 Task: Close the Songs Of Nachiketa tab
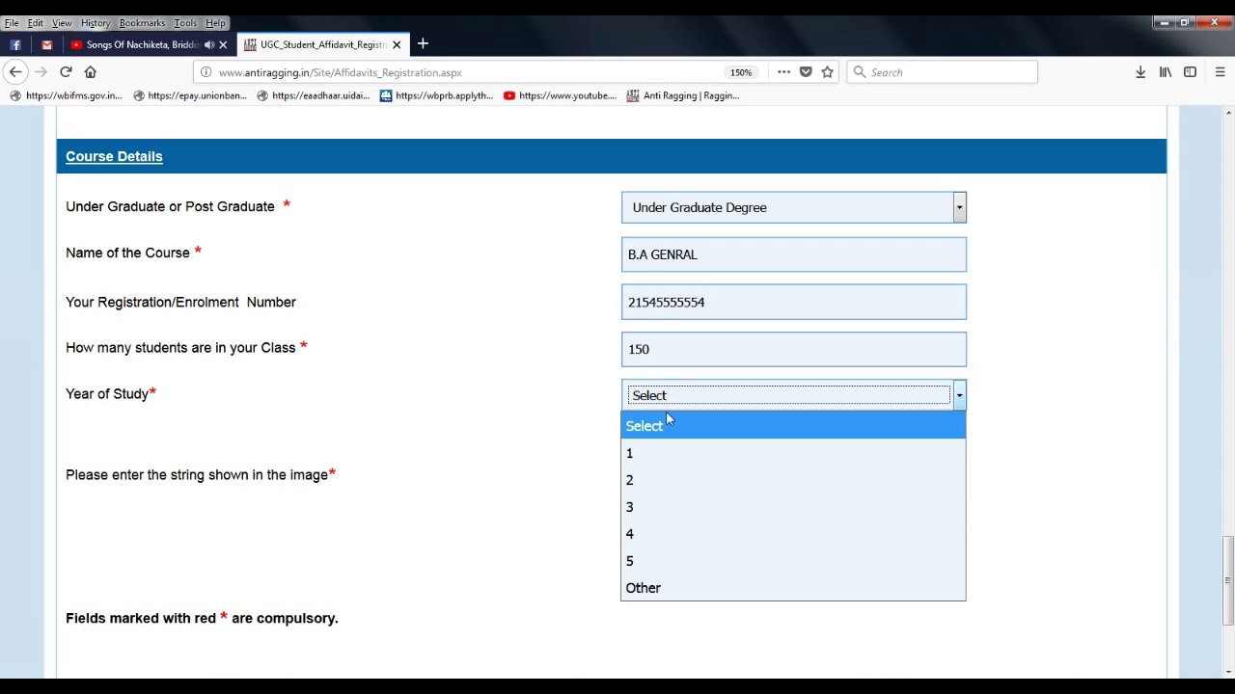coord(223,44)
